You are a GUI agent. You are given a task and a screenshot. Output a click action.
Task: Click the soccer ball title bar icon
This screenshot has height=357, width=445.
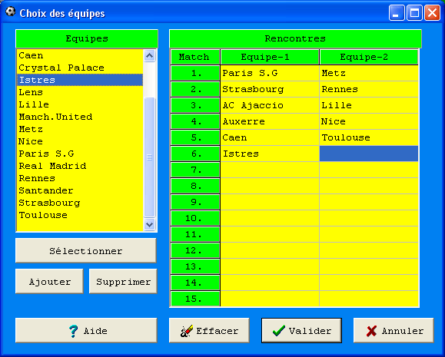(11, 12)
